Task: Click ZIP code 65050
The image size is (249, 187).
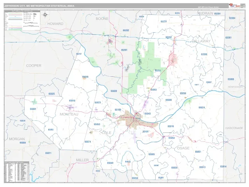Action: point(51,130)
